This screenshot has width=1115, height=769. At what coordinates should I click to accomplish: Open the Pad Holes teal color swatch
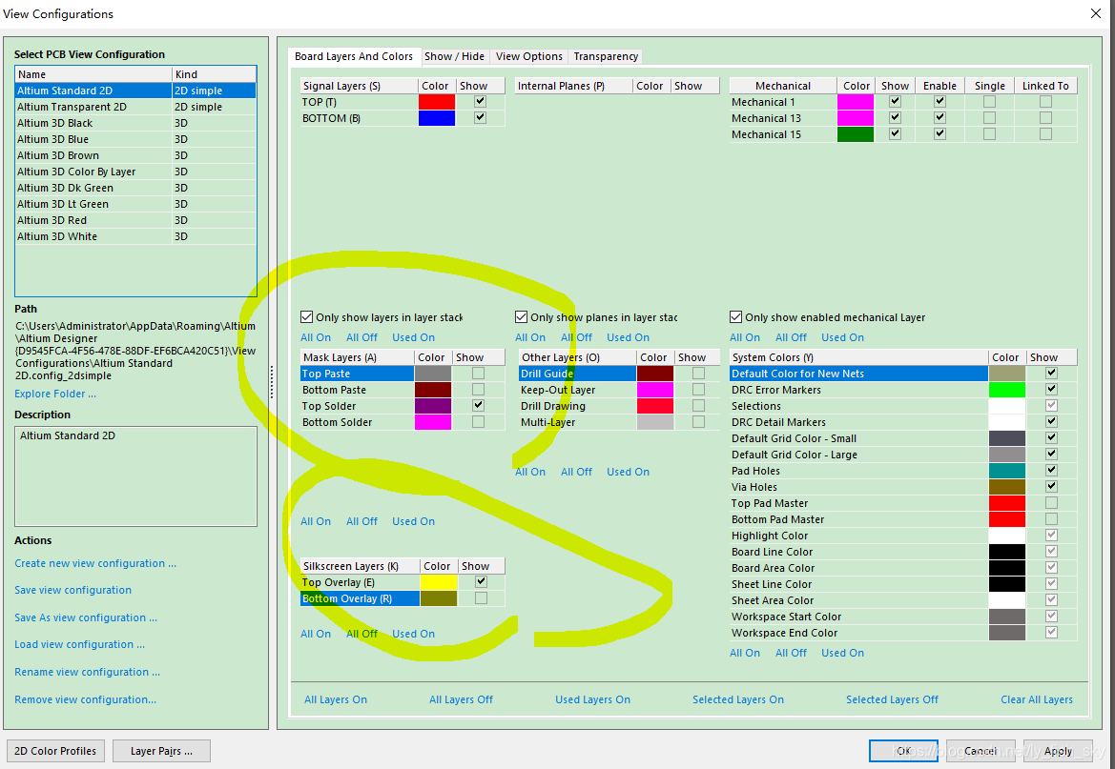coord(1007,471)
